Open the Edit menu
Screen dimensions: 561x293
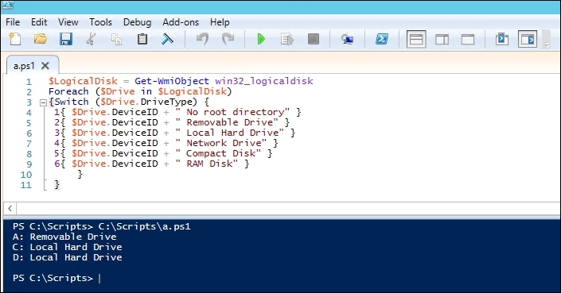click(x=39, y=22)
